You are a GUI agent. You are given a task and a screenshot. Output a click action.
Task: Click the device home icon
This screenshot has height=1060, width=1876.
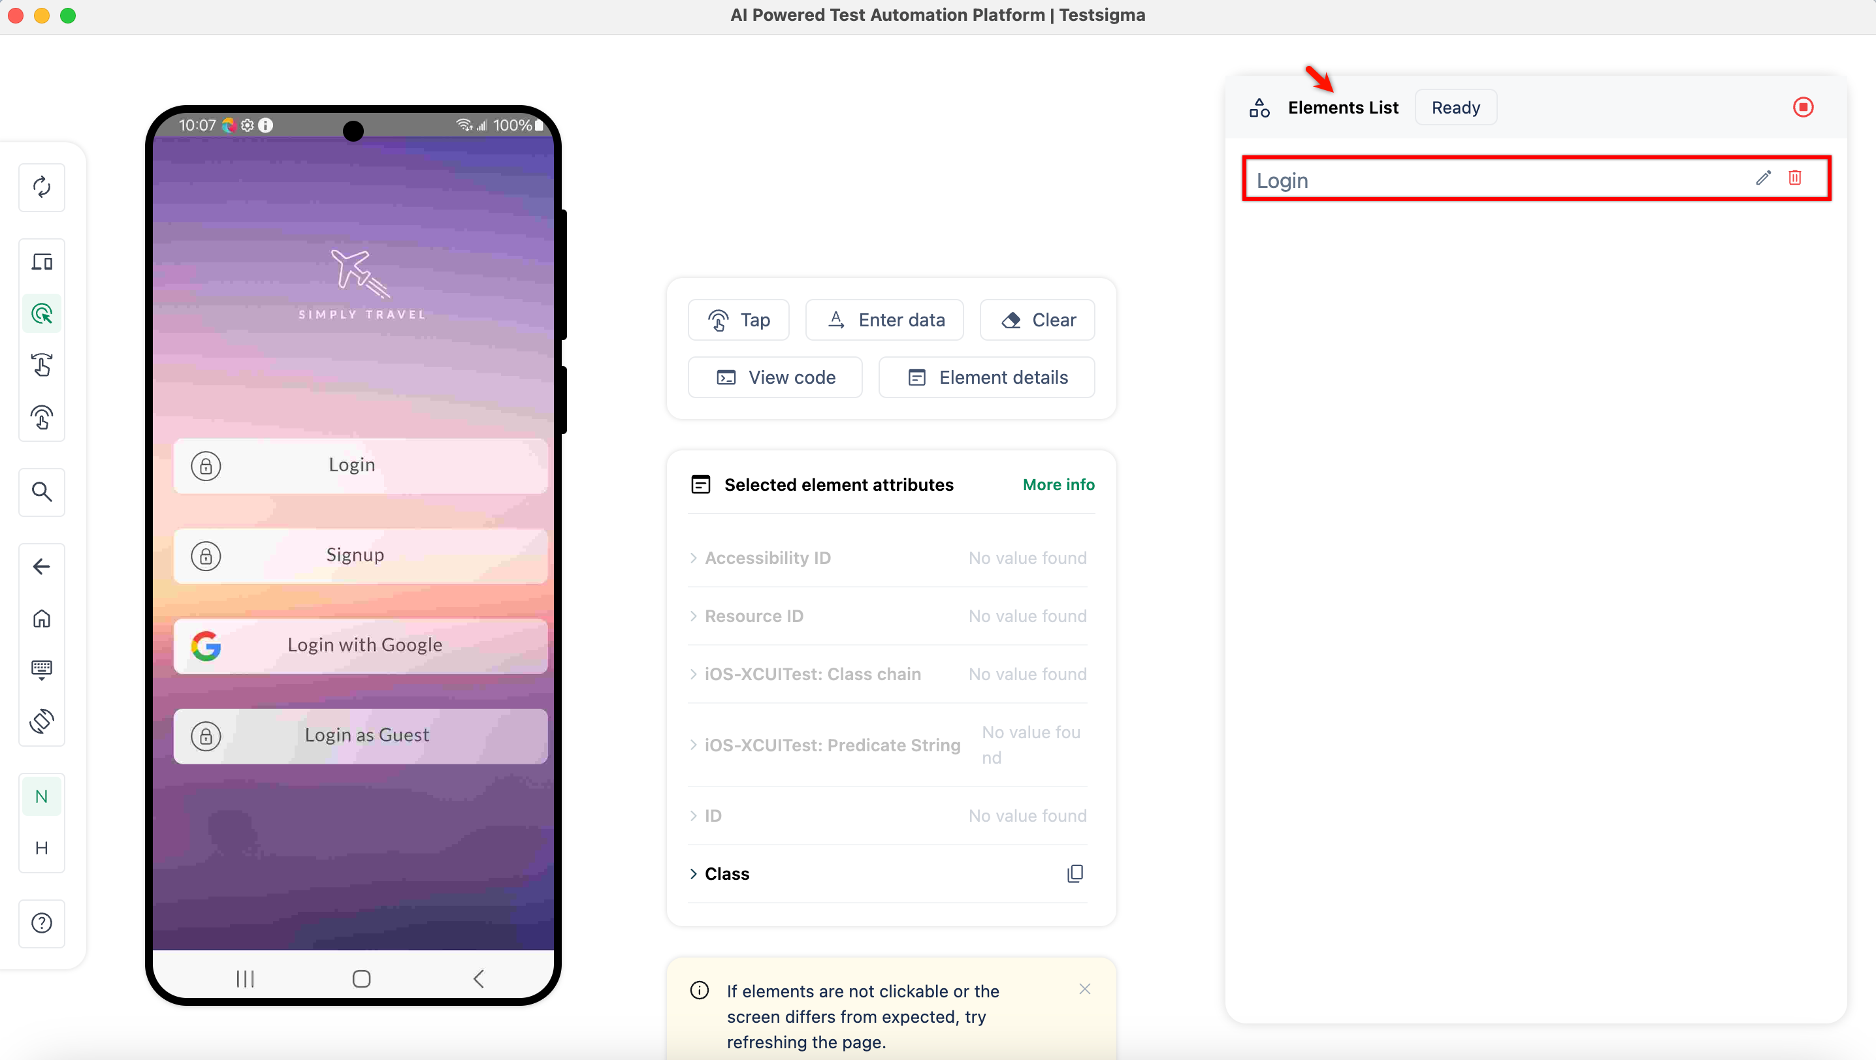click(42, 618)
